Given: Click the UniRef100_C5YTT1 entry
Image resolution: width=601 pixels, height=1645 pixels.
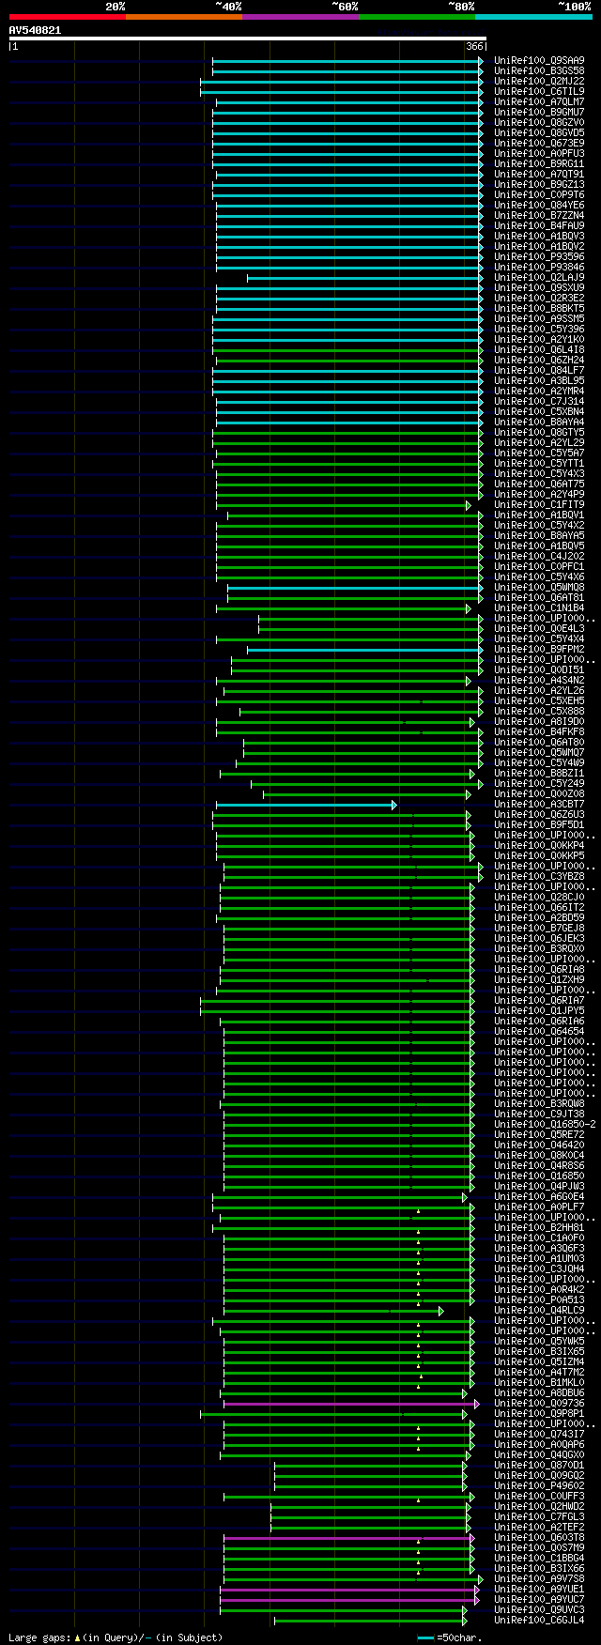Looking at the screenshot, I should [539, 464].
